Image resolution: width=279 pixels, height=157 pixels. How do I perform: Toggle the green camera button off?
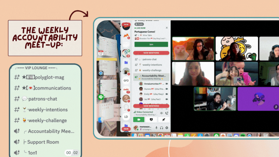pyautogui.click(x=139, y=120)
